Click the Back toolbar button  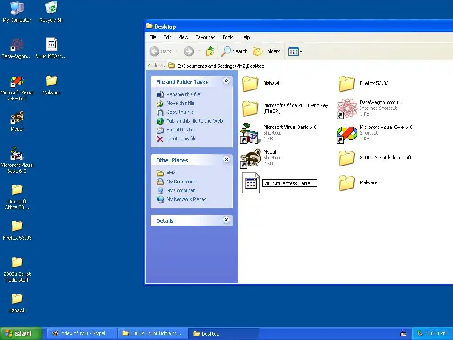point(161,51)
